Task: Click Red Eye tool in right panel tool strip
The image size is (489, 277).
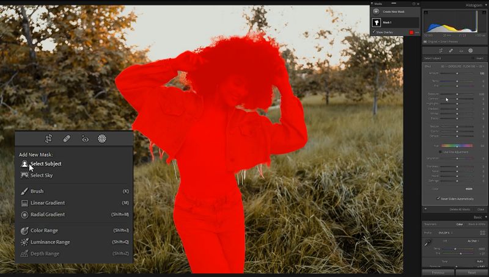Action: click(461, 51)
